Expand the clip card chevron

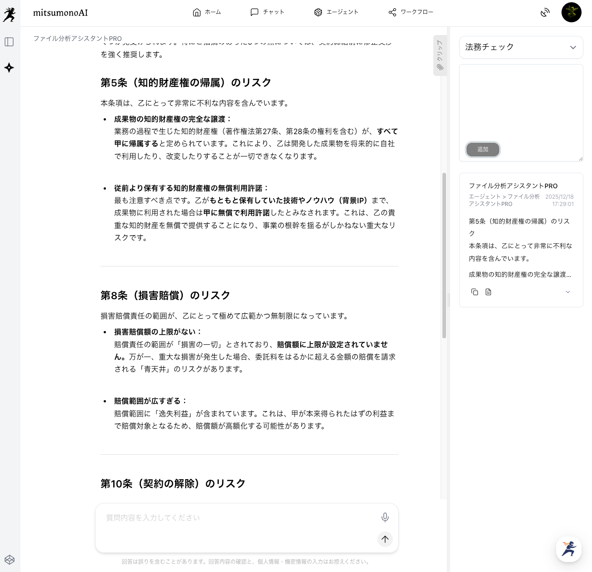tap(567, 292)
